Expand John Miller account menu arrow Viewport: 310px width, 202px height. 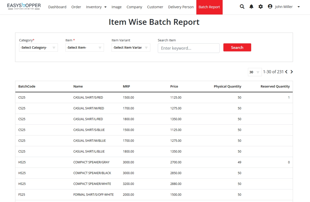tap(299, 7)
